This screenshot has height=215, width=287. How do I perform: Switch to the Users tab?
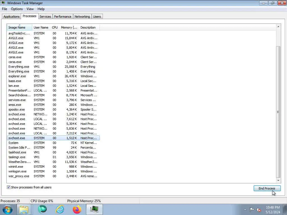pyautogui.click(x=97, y=17)
